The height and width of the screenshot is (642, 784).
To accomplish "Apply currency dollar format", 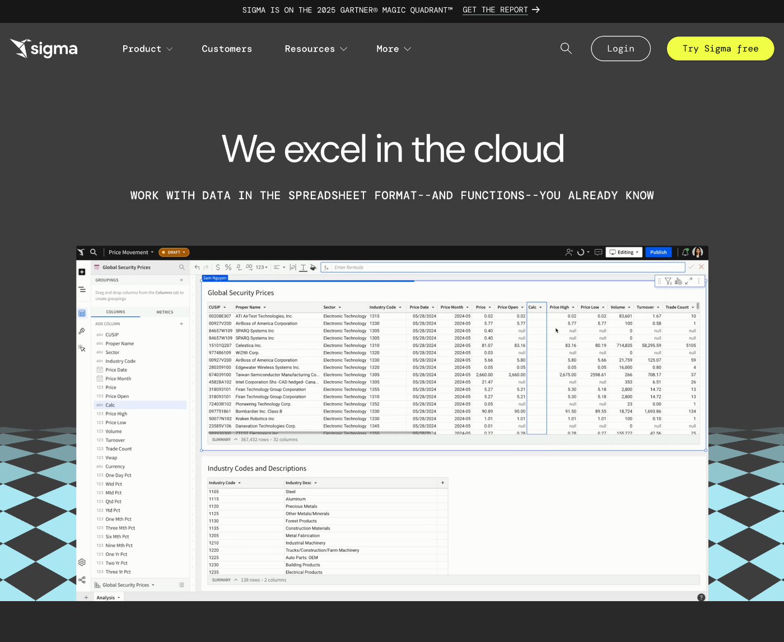I will coord(218,268).
